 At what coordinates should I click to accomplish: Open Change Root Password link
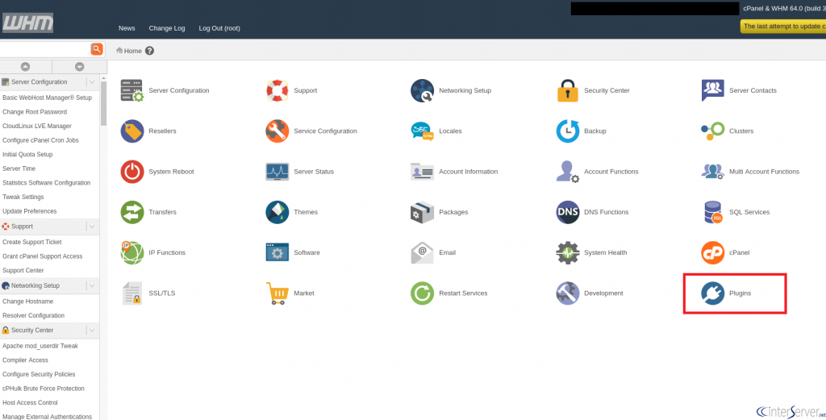(x=35, y=112)
